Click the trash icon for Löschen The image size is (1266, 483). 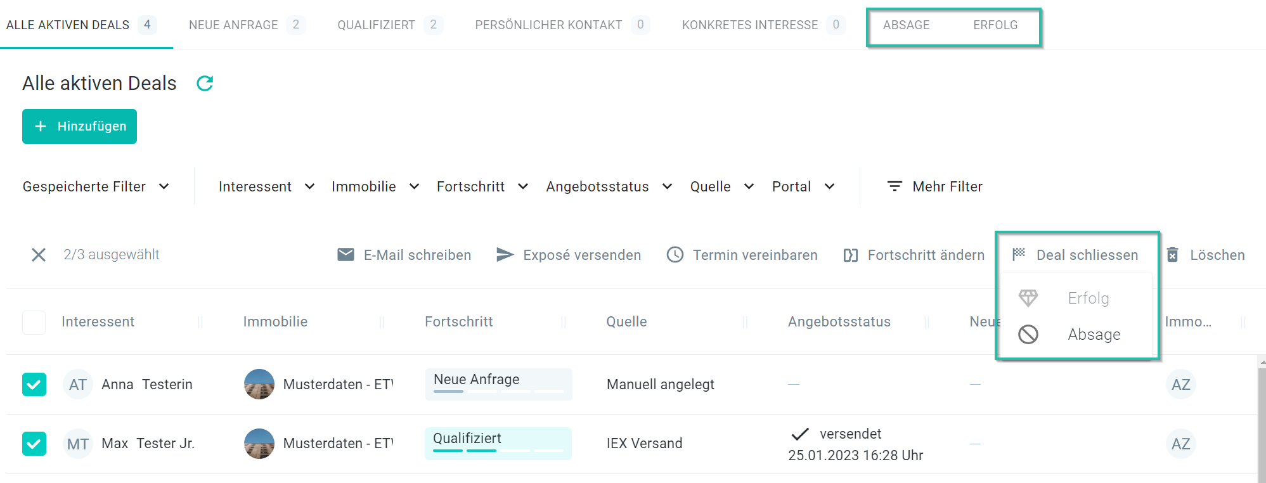(1172, 255)
